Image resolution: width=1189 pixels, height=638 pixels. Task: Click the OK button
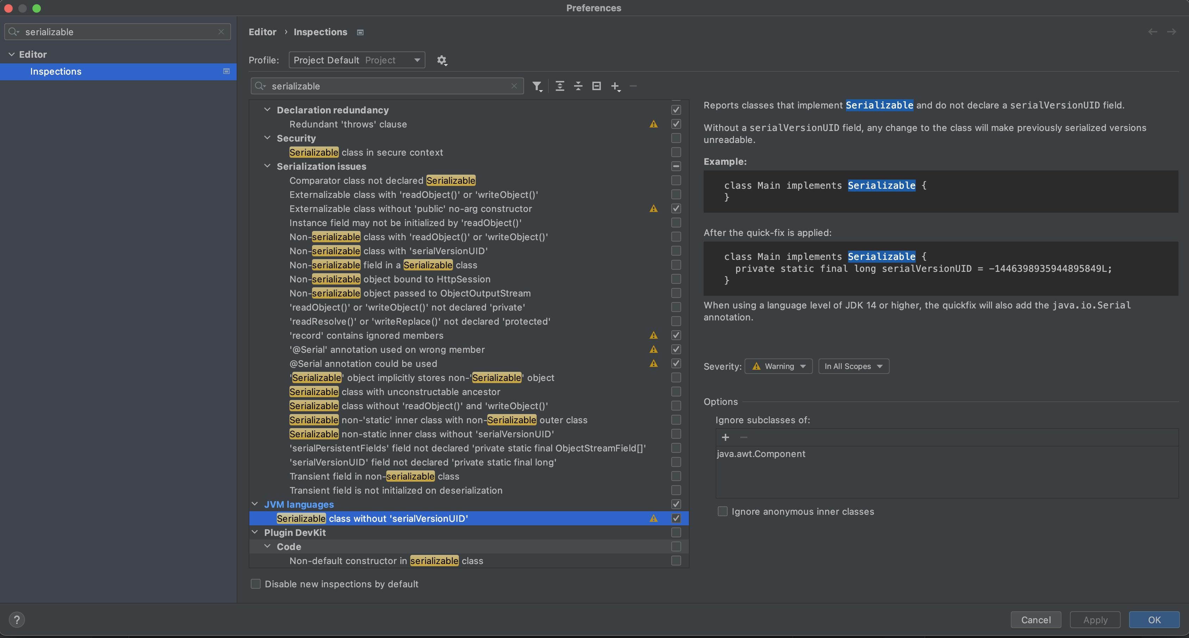1154,620
